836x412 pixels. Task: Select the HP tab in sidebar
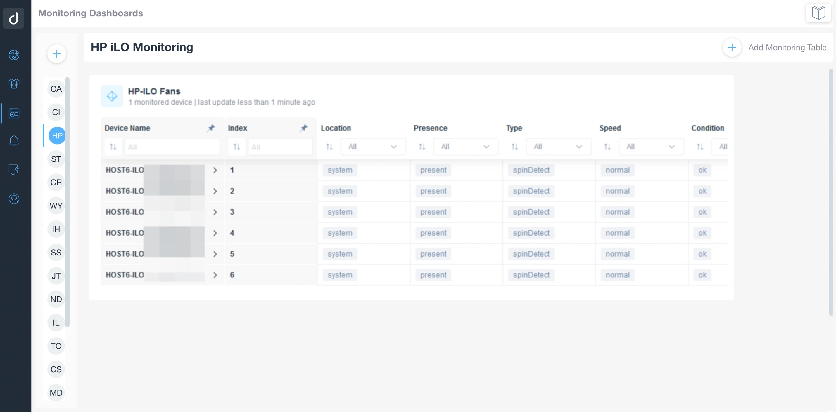tap(57, 135)
